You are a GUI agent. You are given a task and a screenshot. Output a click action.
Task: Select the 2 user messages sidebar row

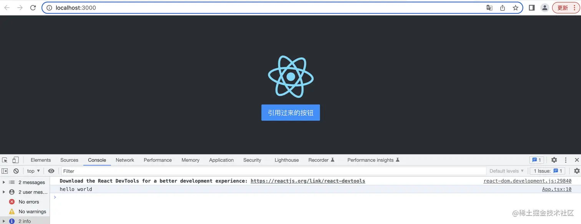(x=25, y=192)
